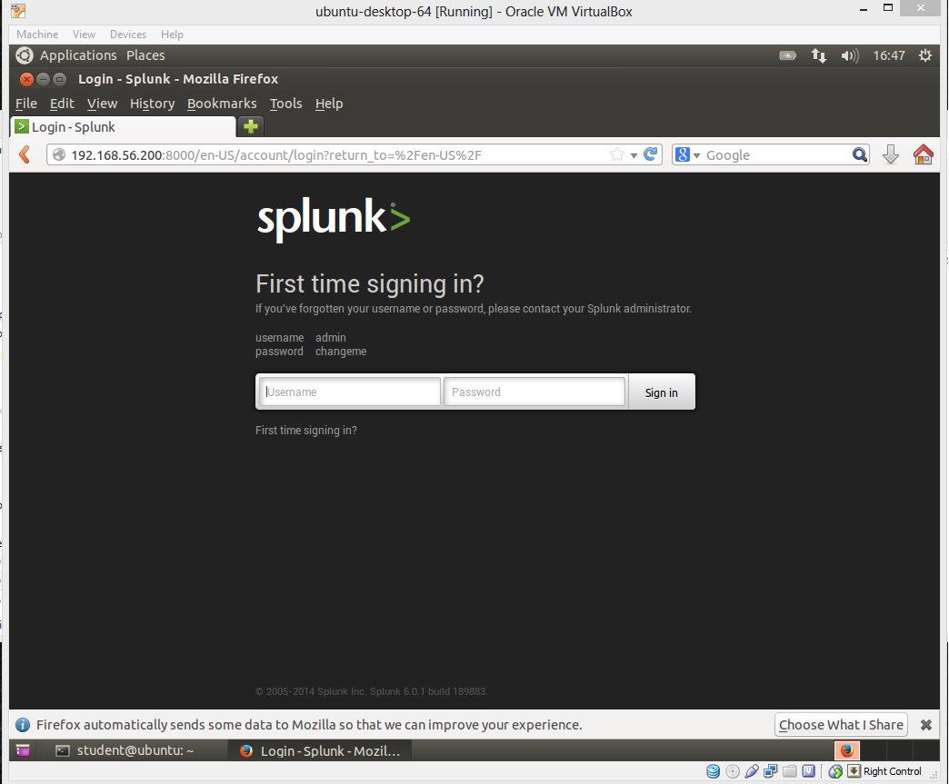Screen dimensions: 949x784
Task: Select the Login - Splunk tab
Action: pos(124,127)
